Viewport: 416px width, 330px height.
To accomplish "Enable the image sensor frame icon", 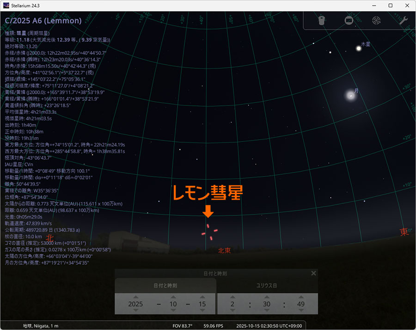I will pos(349,20).
